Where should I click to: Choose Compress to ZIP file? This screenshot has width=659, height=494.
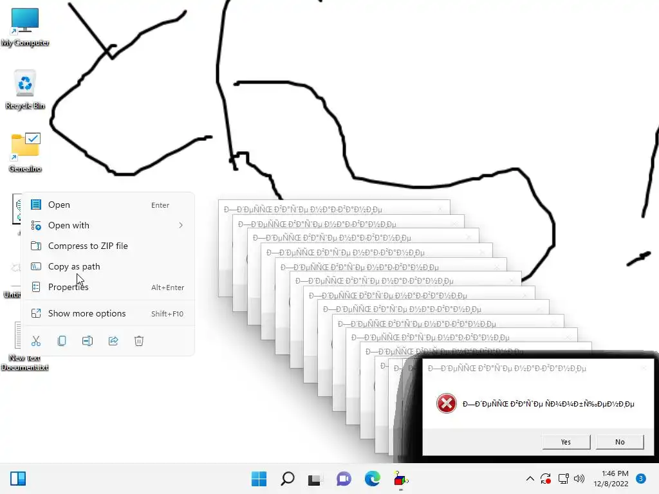108,246
